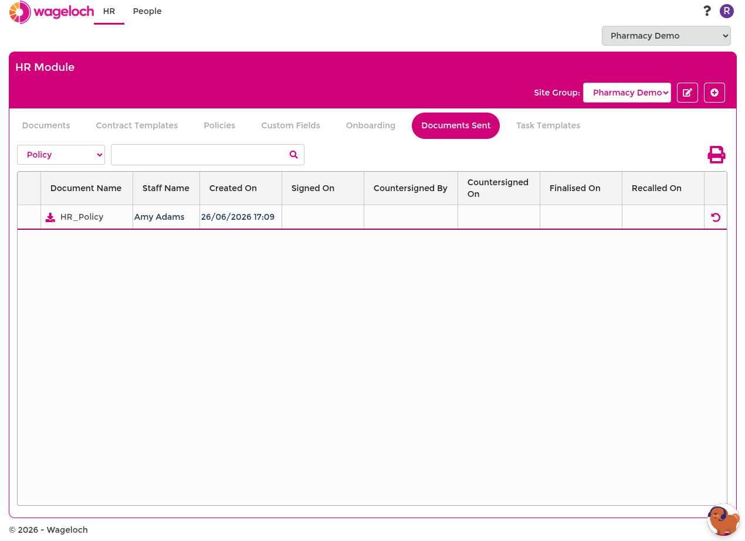Click the Wageloch logo
Viewport: 745px width, 541px height.
tap(52, 12)
